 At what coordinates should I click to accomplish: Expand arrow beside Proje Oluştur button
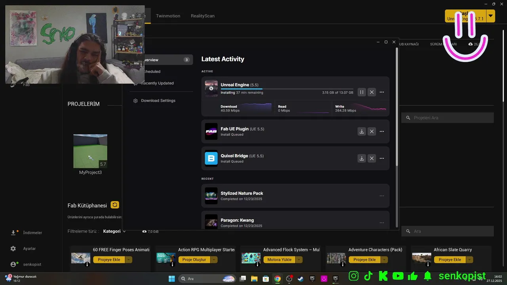coord(214,260)
